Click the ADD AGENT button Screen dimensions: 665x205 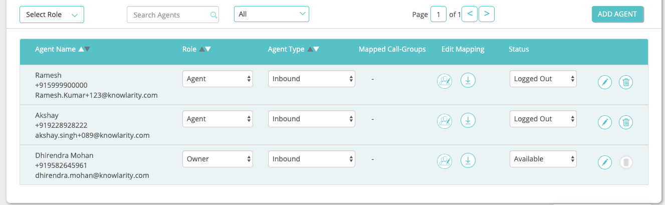pyautogui.click(x=617, y=14)
